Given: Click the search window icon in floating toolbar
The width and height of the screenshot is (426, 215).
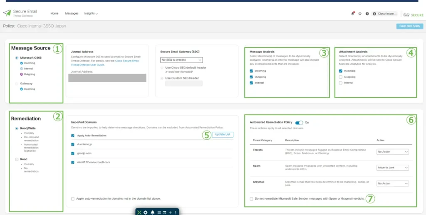Looking at the screenshot, I should 164,213.
